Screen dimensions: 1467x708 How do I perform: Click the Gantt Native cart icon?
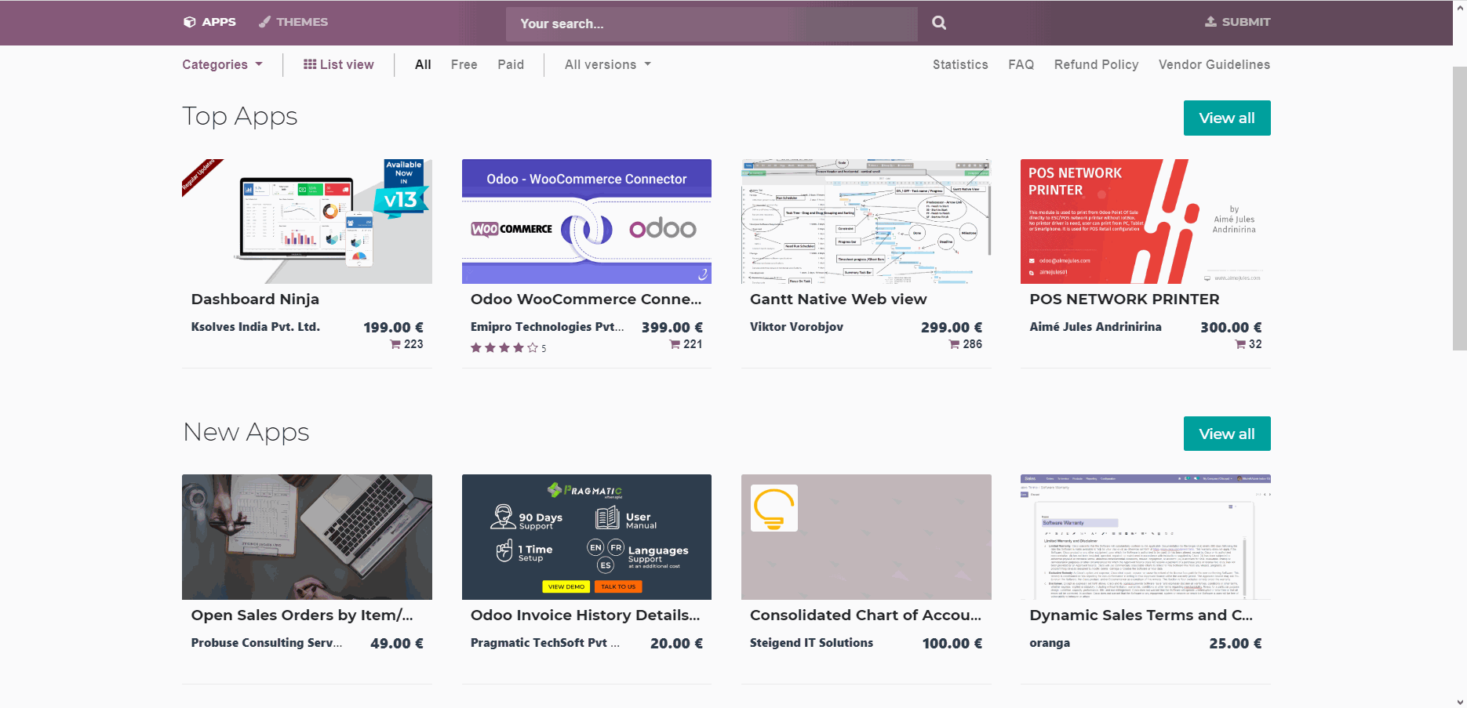click(x=954, y=344)
